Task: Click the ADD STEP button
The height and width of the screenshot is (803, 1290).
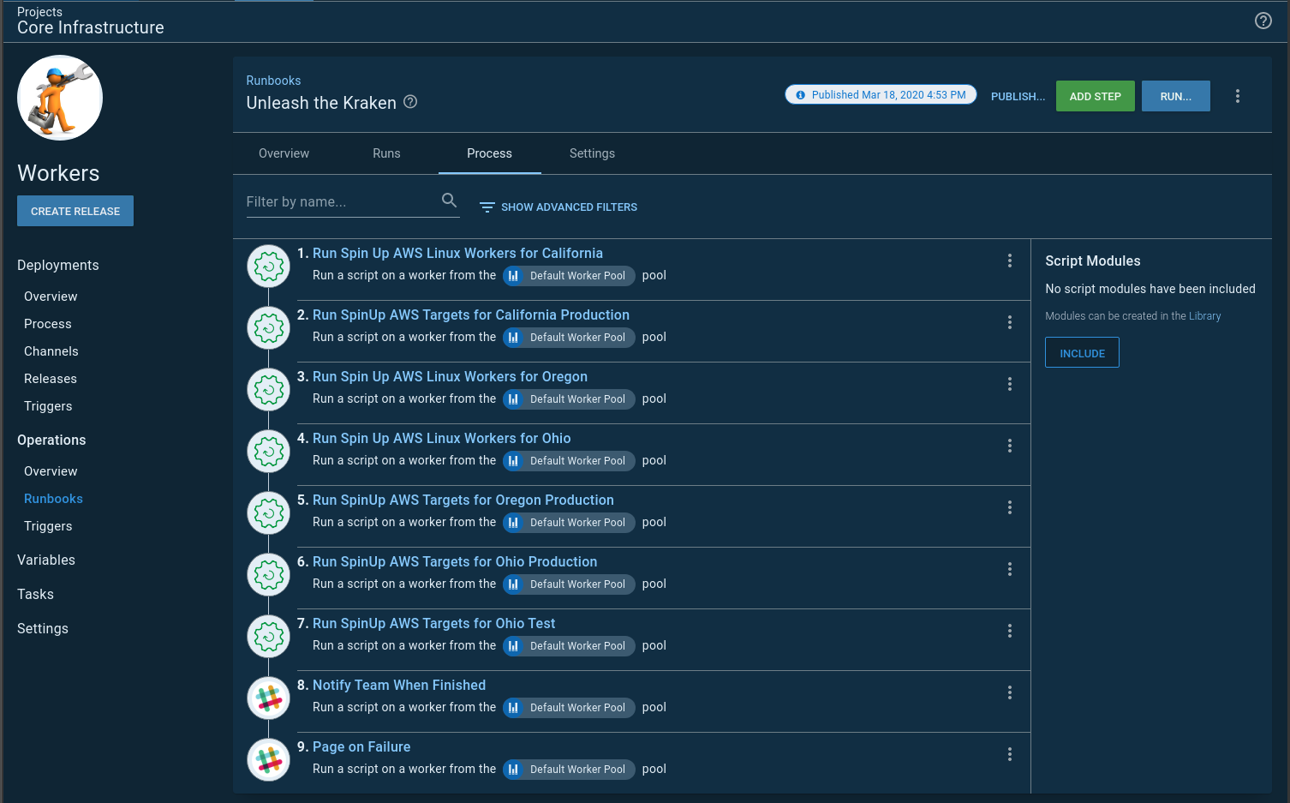Action: [x=1095, y=96]
